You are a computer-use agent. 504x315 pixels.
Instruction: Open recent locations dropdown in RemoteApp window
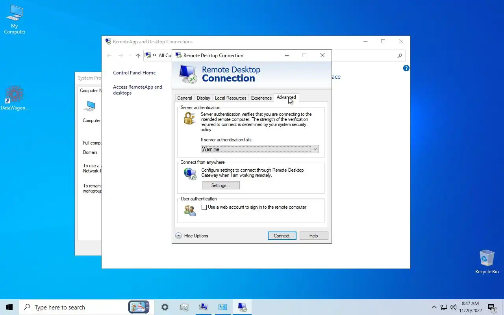130,56
